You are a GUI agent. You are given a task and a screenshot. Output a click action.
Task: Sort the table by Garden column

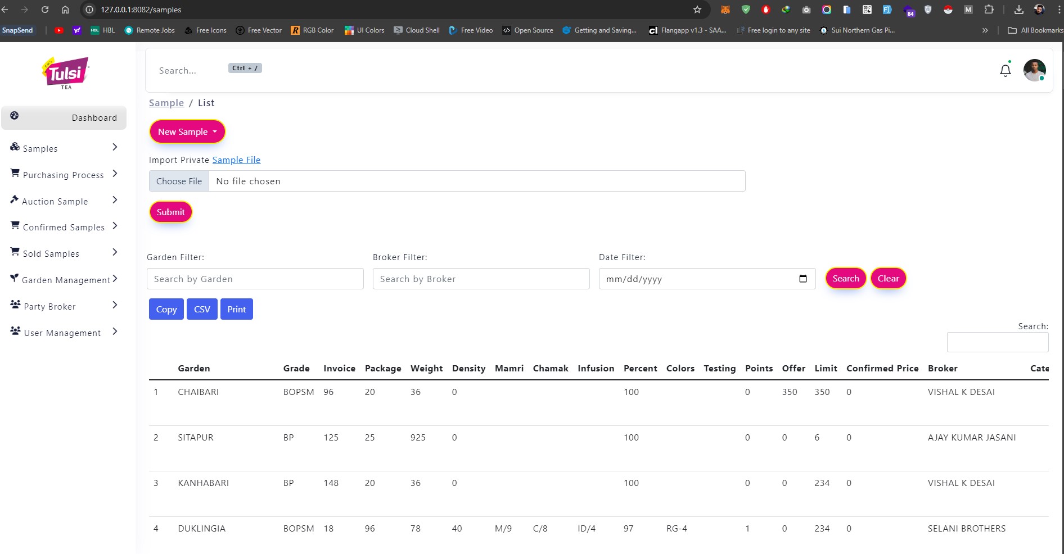click(194, 369)
